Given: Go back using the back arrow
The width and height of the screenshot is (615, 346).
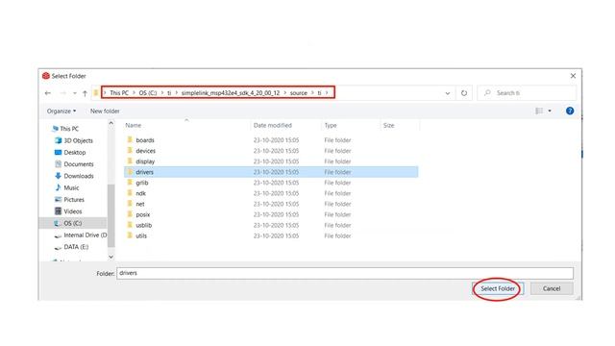Looking at the screenshot, I should point(48,93).
